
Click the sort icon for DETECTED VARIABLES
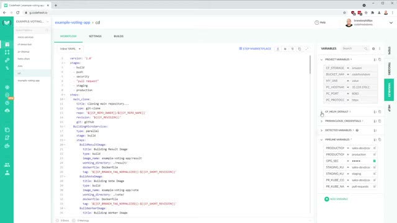[x=375, y=131]
